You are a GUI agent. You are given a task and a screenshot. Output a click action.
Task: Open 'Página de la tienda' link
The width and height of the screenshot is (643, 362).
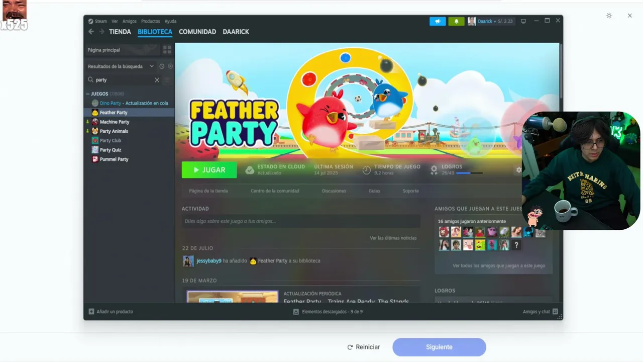pos(208,191)
